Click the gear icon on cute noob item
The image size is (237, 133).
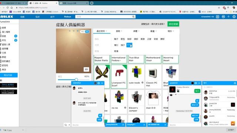[x=142, y=82]
